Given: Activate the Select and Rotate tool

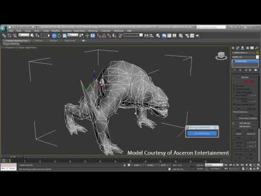Looking at the screenshot, I should point(59,35).
